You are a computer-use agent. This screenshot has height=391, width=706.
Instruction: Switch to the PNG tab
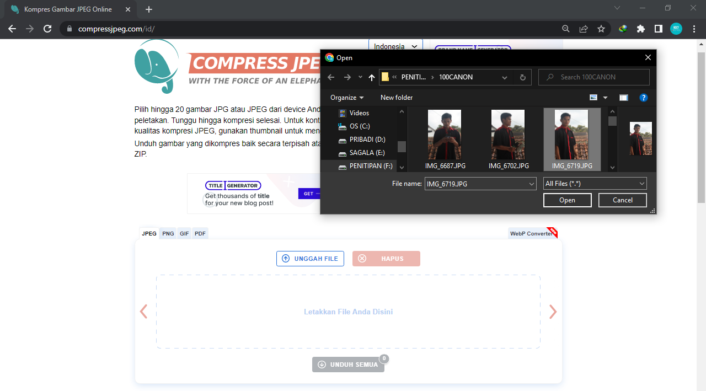coord(168,234)
